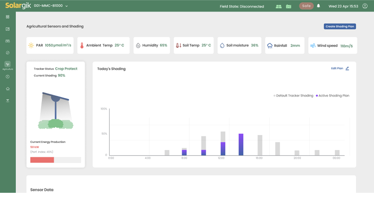Viewport: 374px width, 203px height.
Task: Click the tall purple bar near 14:00
Action: pos(241,145)
